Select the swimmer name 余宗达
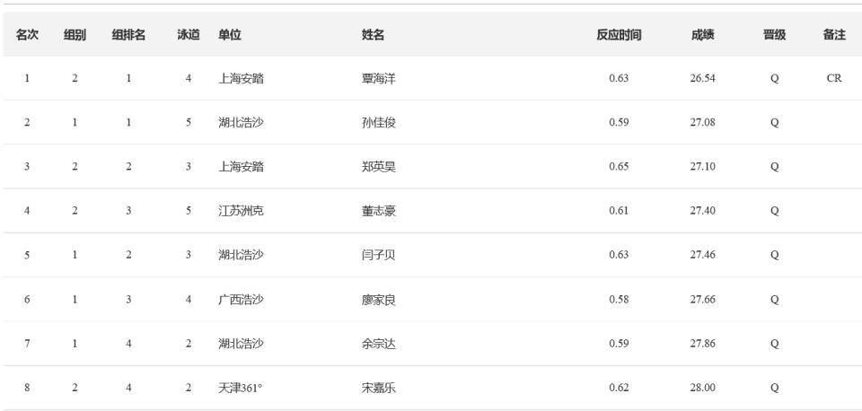This screenshot has height=411, width=862. (379, 344)
